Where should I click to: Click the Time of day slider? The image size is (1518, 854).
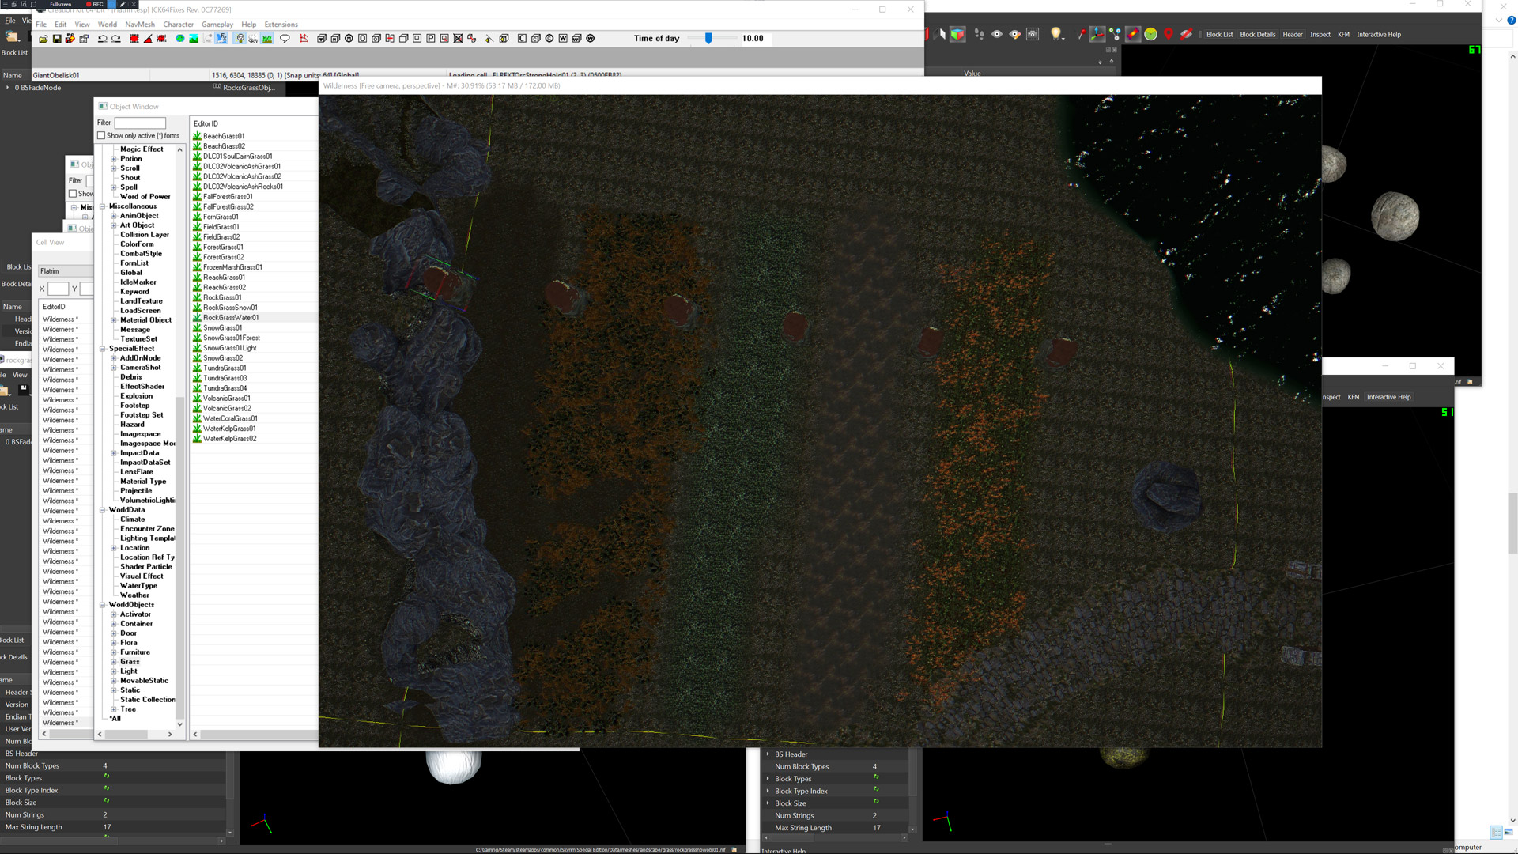[x=708, y=38]
